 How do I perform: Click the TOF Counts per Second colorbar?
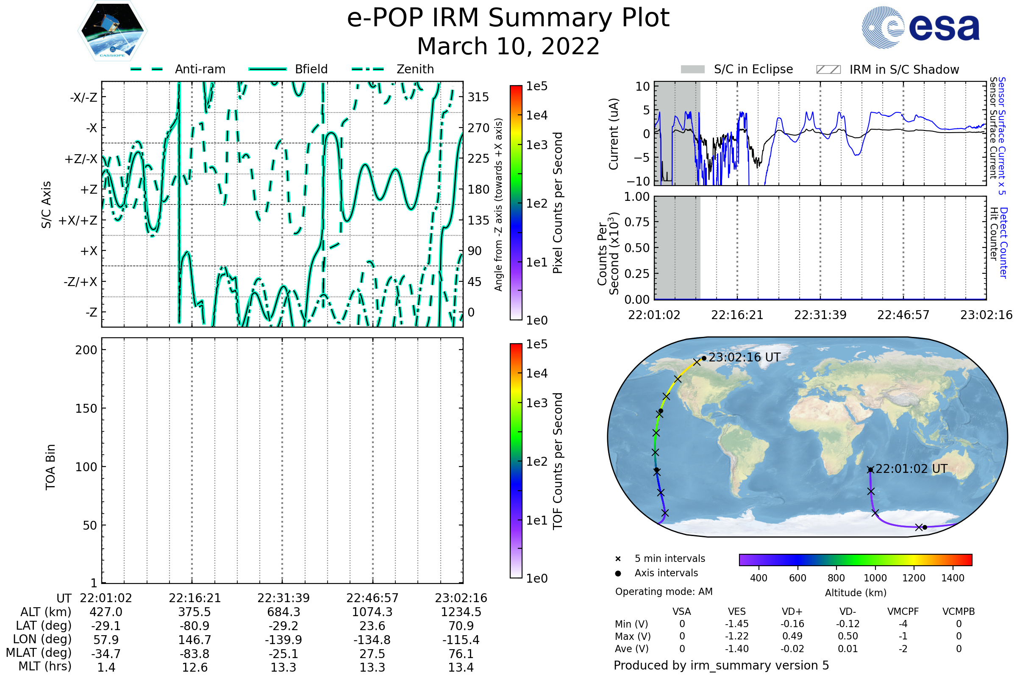pyautogui.click(x=516, y=461)
